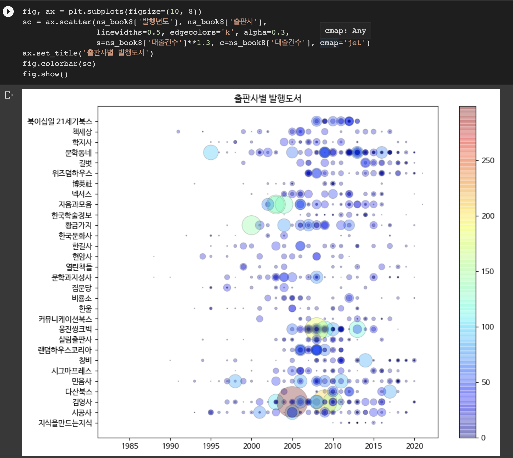Click y-axis label 한길사
Image resolution: width=513 pixels, height=458 pixels.
82,246
